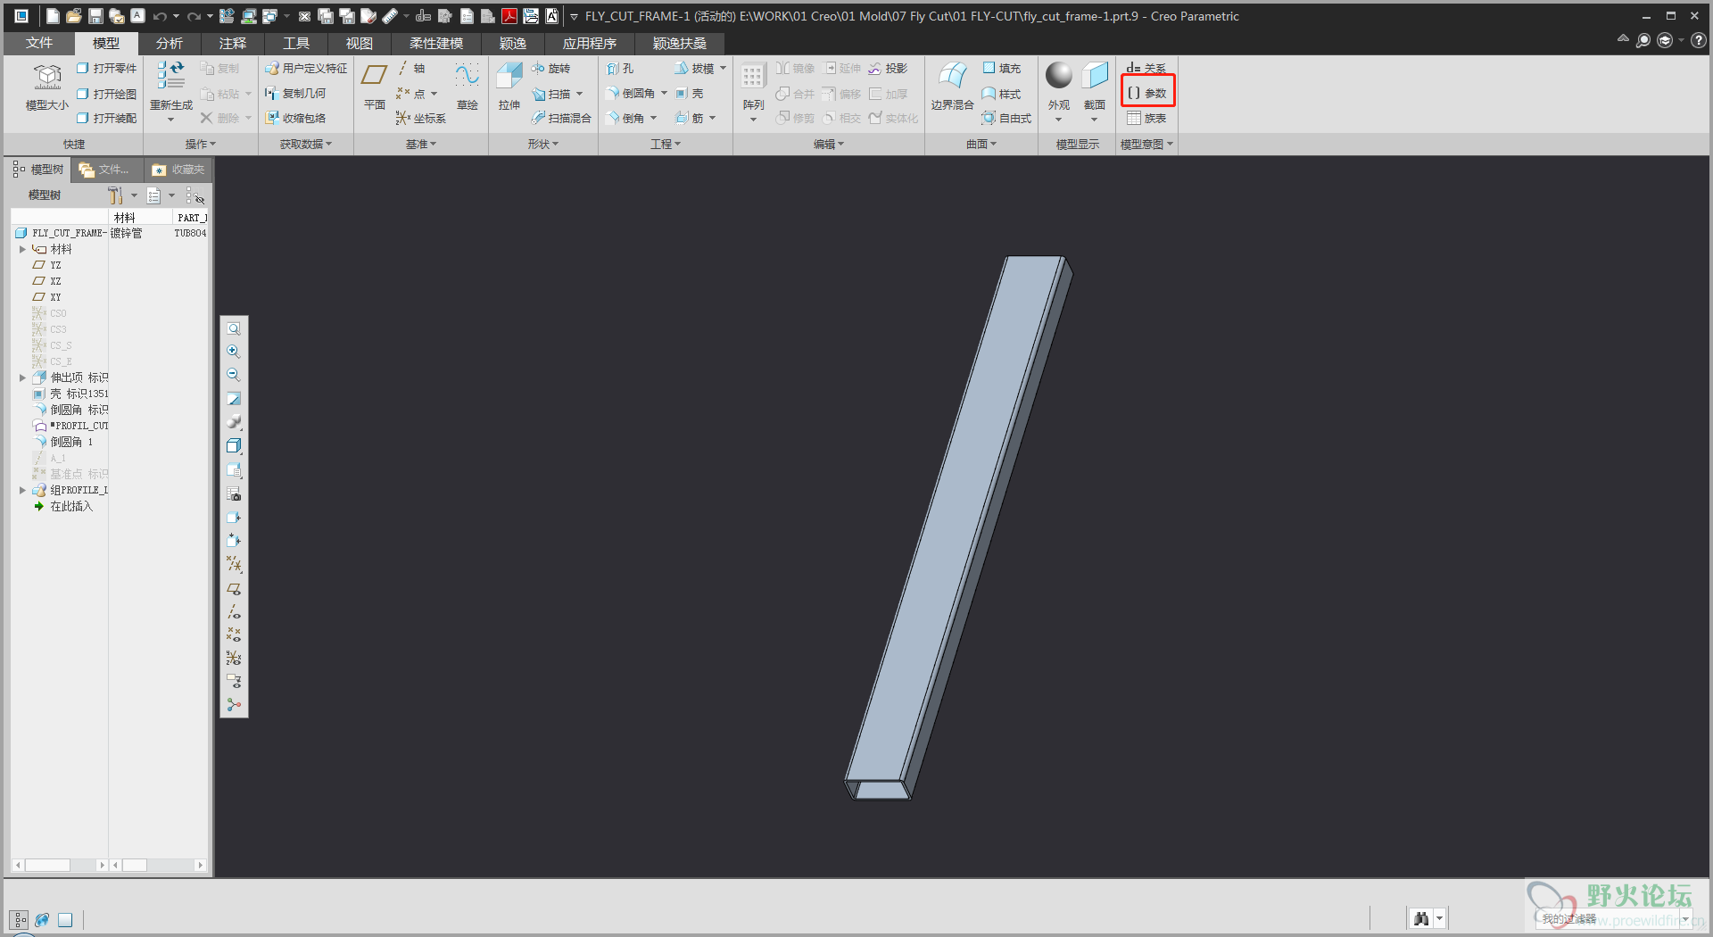Open the 截面 section tool
This screenshot has width=1713, height=937.
(1095, 92)
